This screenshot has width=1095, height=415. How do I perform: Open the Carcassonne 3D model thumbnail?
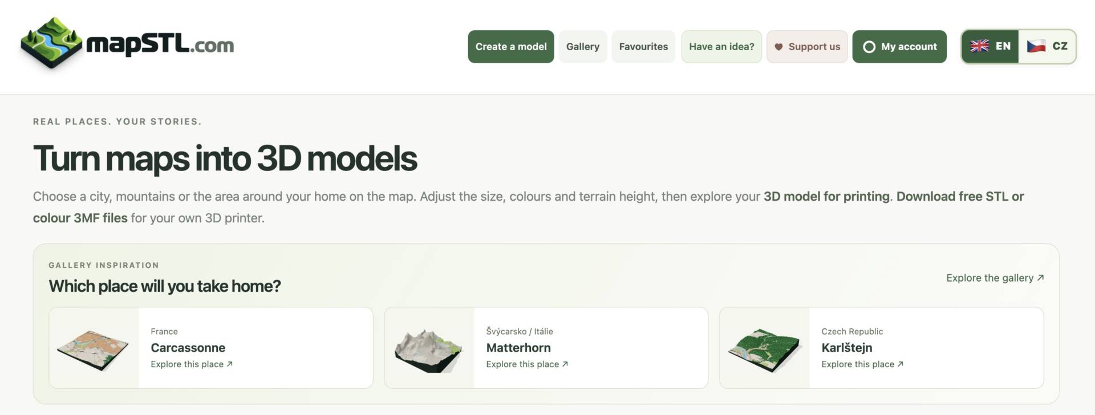coord(94,348)
